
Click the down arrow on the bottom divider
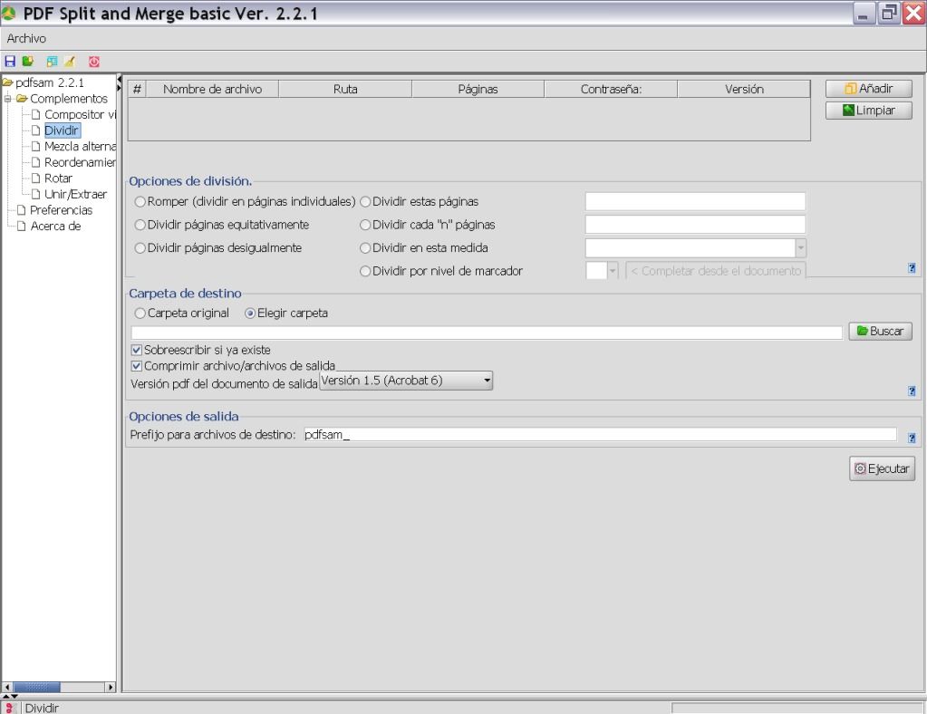pyautogui.click(x=14, y=696)
